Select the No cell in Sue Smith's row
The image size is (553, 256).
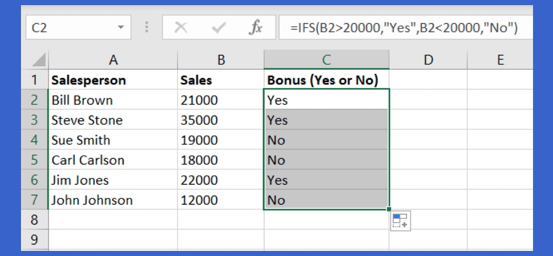(x=327, y=140)
